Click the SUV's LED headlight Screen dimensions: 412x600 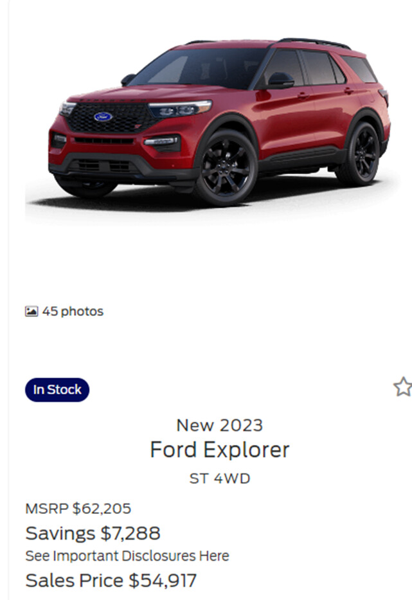pyautogui.click(x=180, y=109)
